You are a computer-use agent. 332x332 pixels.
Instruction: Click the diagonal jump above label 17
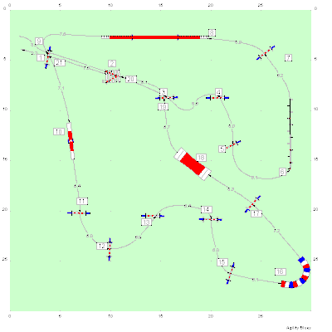coord(253,204)
